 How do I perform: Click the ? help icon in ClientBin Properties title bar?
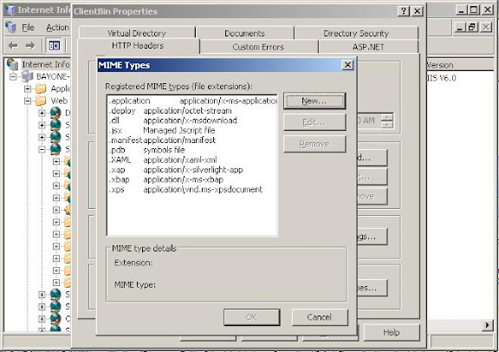pos(403,11)
